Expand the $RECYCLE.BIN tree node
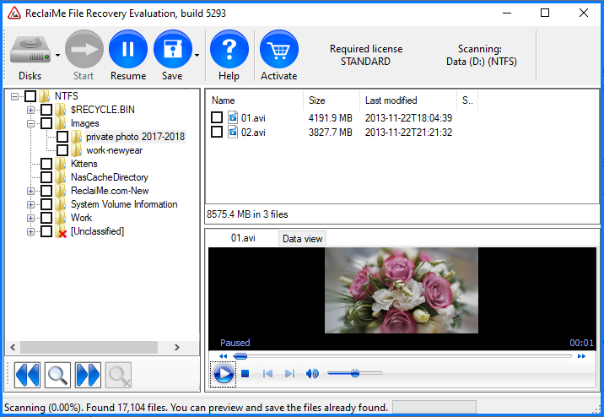Image resolution: width=604 pixels, height=417 pixels. coord(31,110)
